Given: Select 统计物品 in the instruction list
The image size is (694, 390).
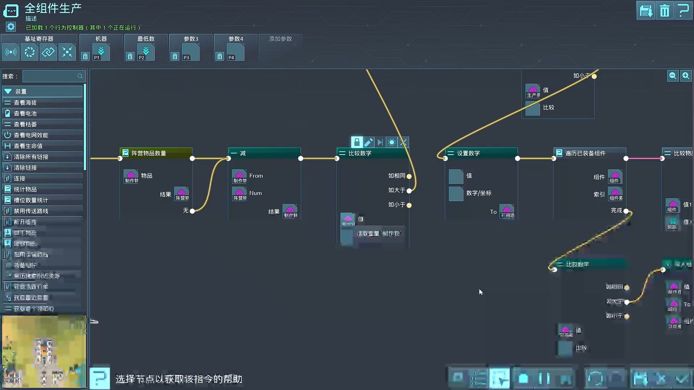Looking at the screenshot, I should [x=25, y=189].
